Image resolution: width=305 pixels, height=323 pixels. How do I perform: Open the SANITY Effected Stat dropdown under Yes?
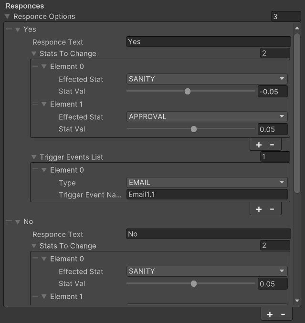pos(207,79)
